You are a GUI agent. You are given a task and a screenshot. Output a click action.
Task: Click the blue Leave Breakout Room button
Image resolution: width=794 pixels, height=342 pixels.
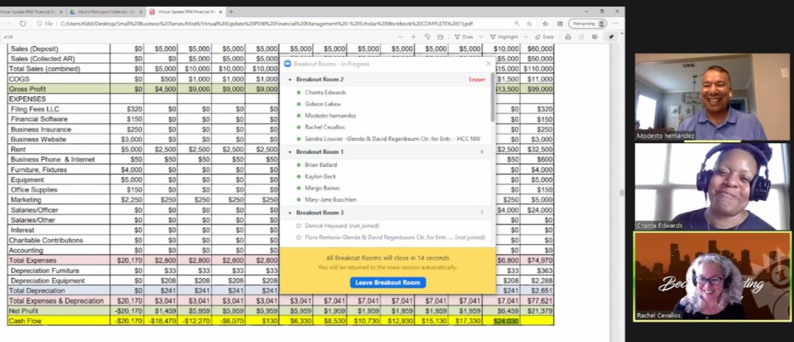click(388, 283)
